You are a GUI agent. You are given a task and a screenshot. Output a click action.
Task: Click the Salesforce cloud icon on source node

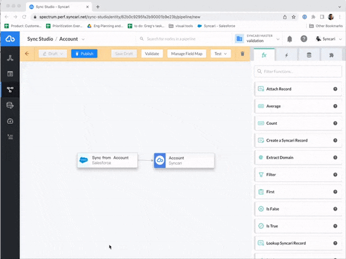pos(84,161)
